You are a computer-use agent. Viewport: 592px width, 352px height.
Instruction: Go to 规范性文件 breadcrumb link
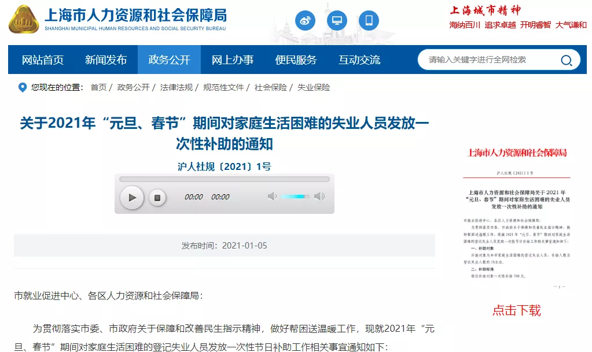(x=223, y=87)
